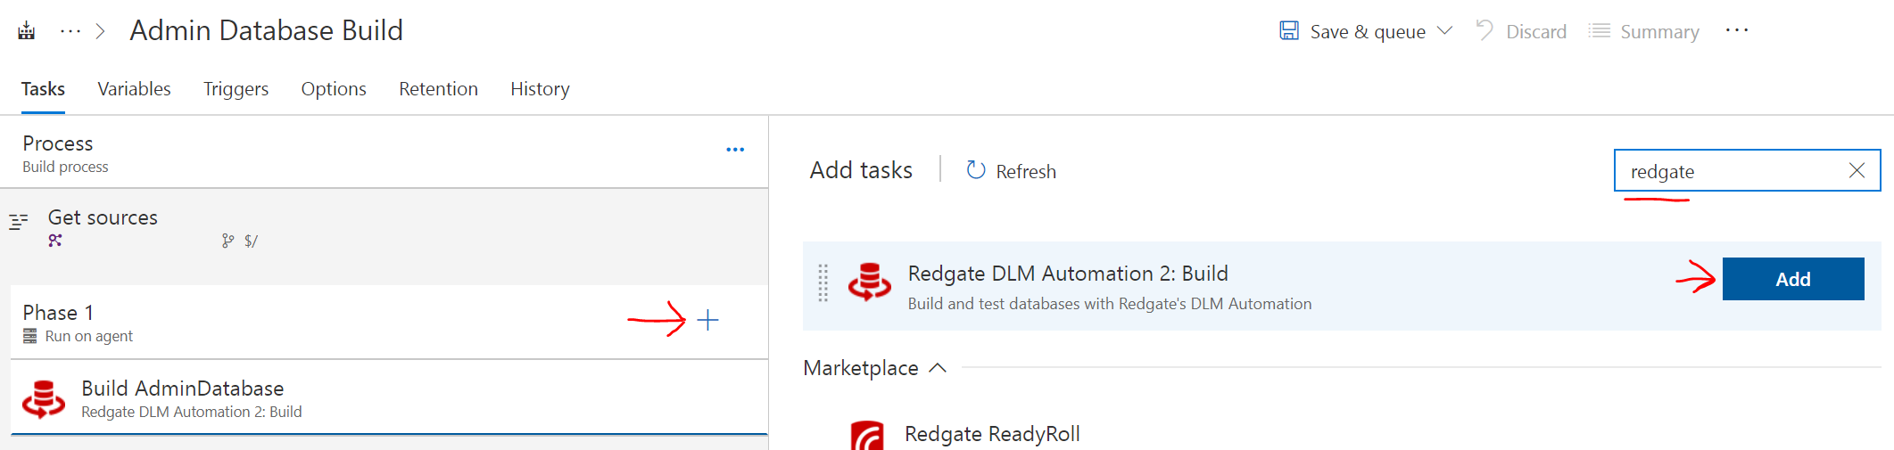Open the Summary view
The image size is (1894, 450).
tap(1643, 32)
